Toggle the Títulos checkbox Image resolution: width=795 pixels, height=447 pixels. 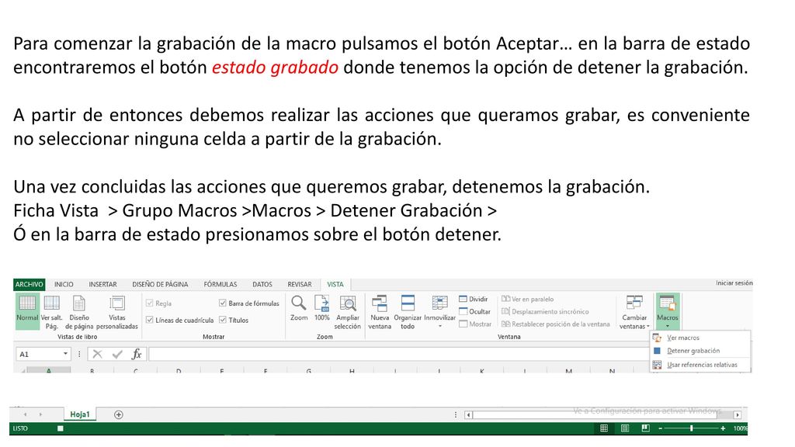(223, 320)
